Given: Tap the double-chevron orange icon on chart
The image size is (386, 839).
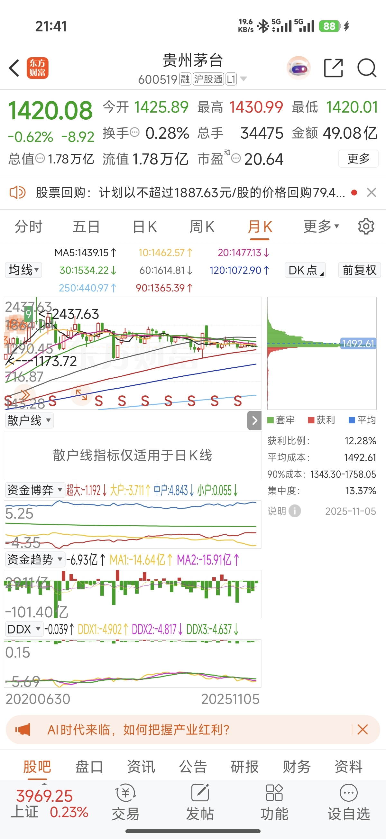Looking at the screenshot, I should [25, 395].
